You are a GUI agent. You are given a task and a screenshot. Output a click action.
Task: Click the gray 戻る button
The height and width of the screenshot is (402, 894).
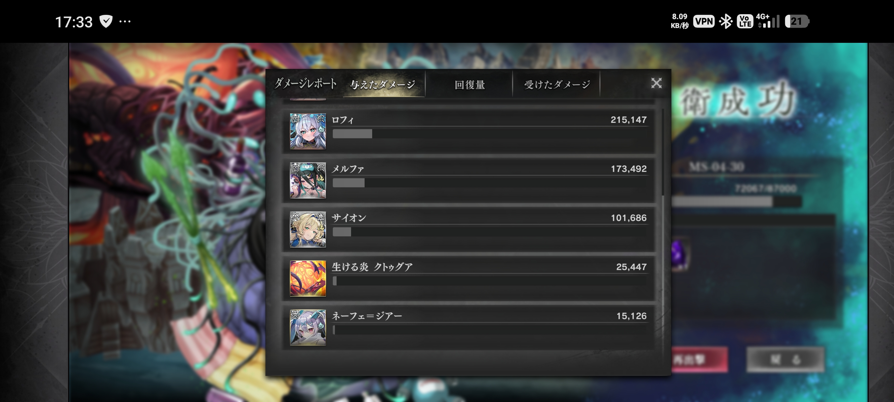pyautogui.click(x=785, y=359)
